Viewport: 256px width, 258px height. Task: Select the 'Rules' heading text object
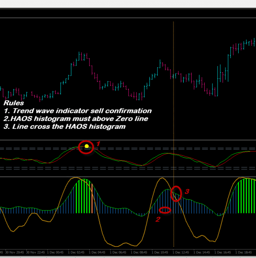click(x=14, y=103)
